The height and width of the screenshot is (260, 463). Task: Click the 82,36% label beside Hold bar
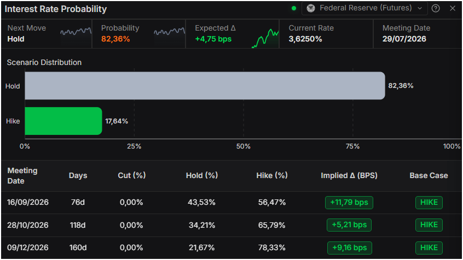pos(401,86)
